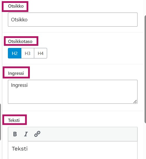Click the Teksti field label
146x159 pixels.
pyautogui.click(x=14, y=120)
